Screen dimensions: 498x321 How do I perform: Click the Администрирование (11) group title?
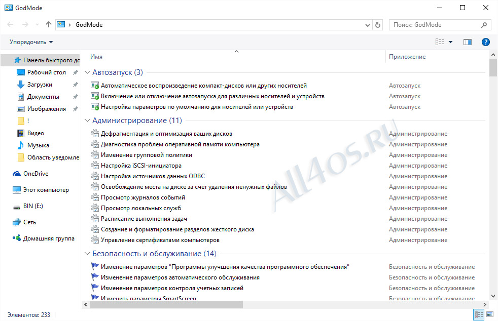point(137,121)
